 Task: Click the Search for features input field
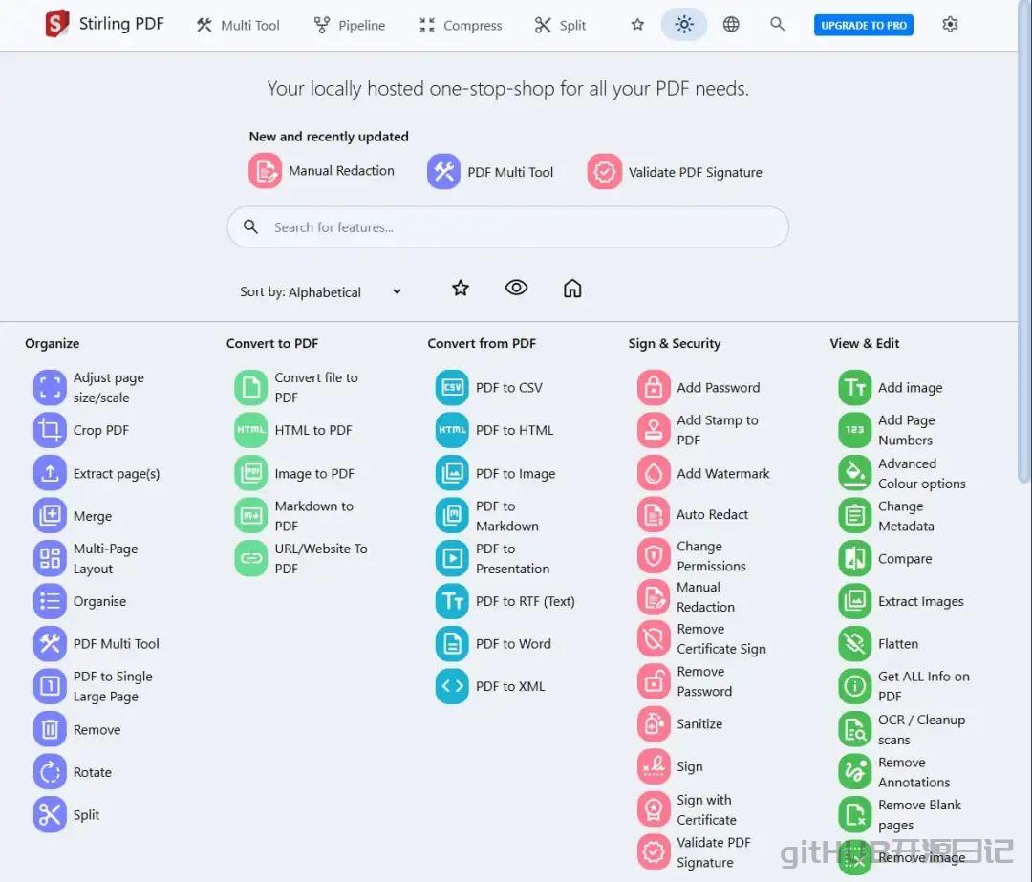[508, 227]
